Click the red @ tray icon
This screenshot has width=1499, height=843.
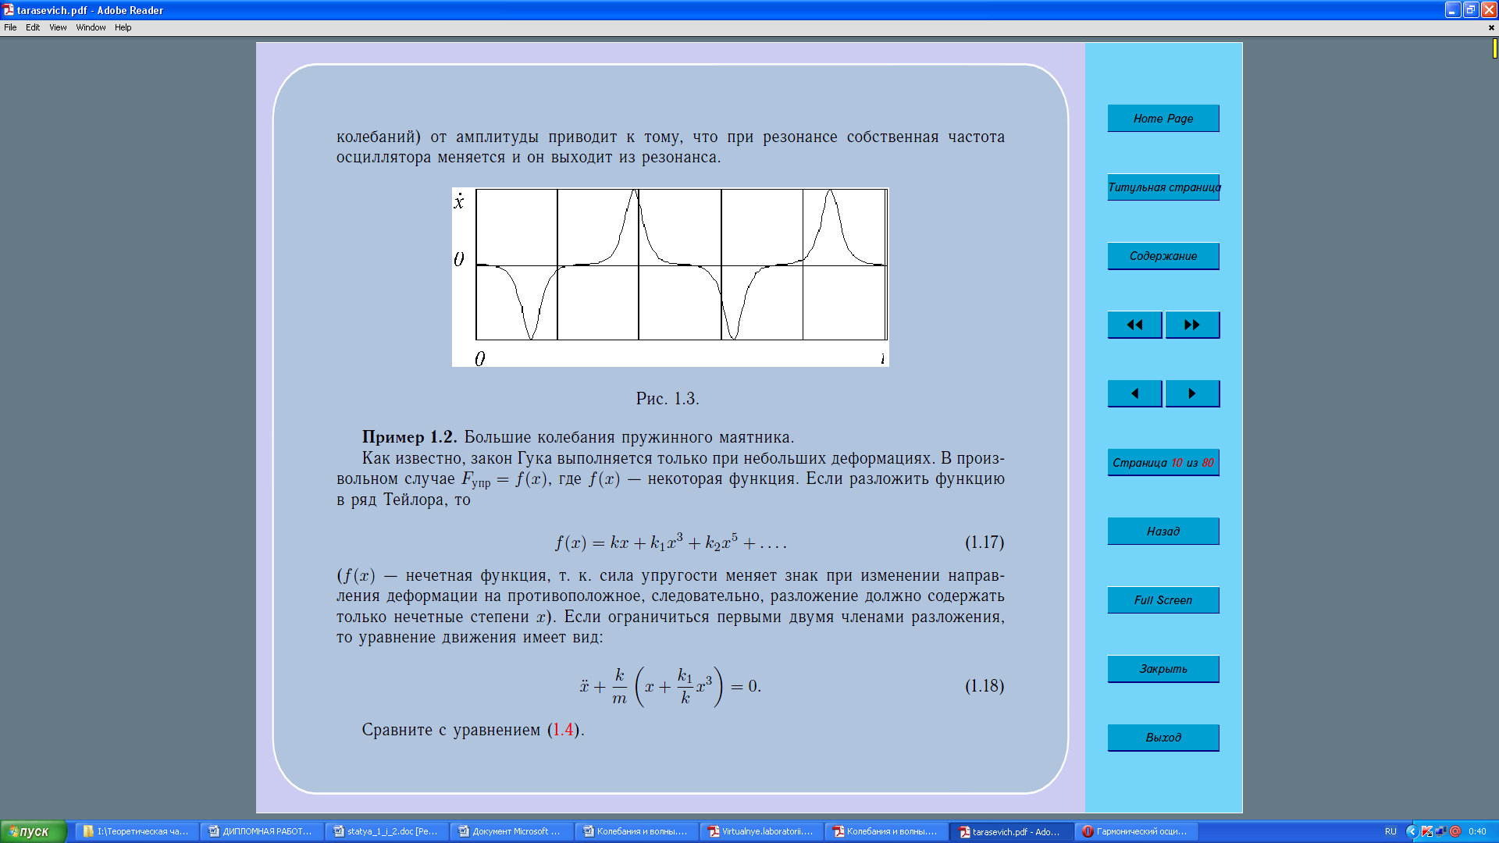tap(1455, 831)
